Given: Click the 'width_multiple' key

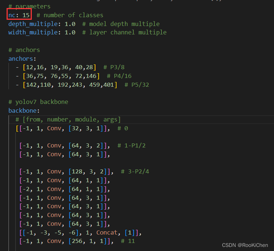Looking at the screenshot, I should (x=33, y=33).
